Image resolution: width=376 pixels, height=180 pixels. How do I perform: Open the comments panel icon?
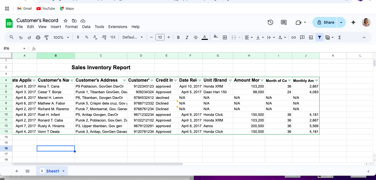coord(284,22)
